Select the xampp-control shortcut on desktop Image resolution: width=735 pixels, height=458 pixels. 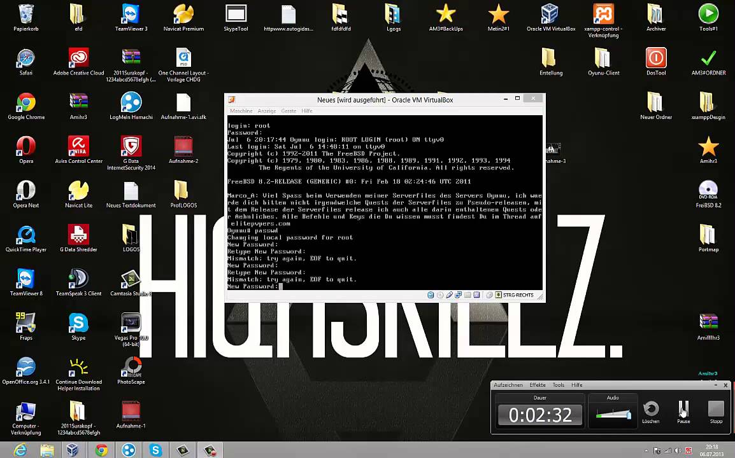pos(603,20)
